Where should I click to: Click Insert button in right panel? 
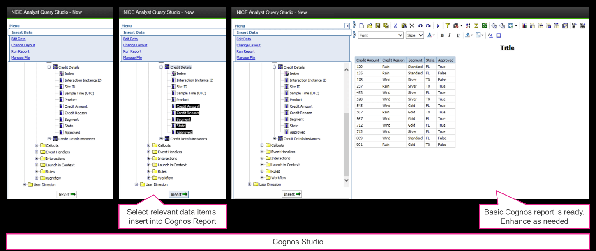click(292, 194)
